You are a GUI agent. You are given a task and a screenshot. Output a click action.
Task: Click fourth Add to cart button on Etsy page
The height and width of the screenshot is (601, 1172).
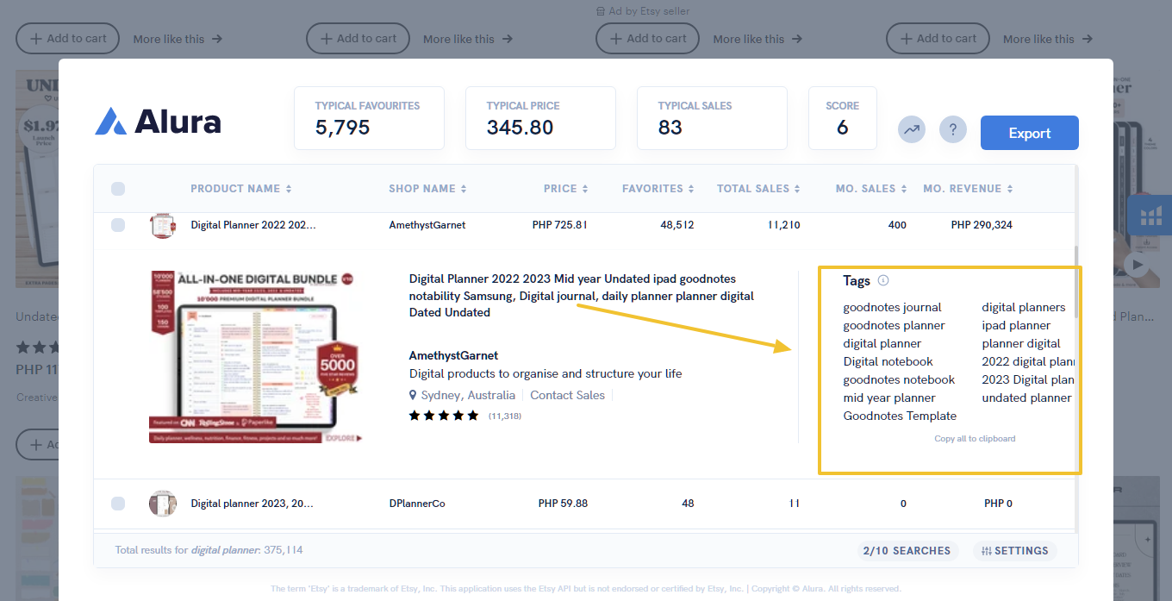[x=938, y=39]
